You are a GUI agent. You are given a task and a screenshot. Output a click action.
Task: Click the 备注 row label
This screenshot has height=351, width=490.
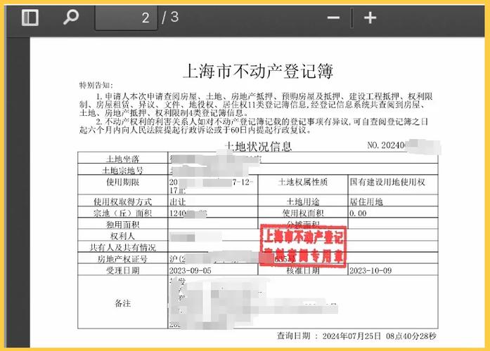coord(122,303)
